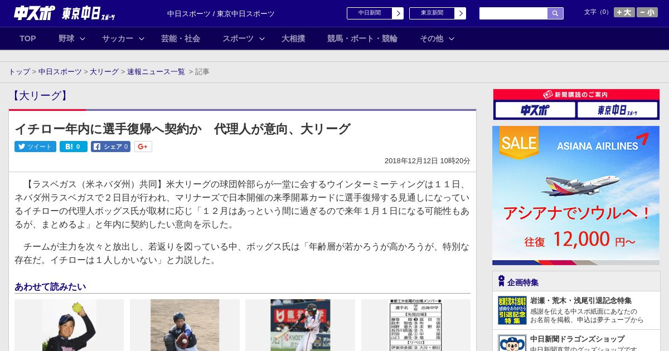Viewport: 669px width, 351px height.
Task: Click the 文字（0） label
Action: [597, 12]
